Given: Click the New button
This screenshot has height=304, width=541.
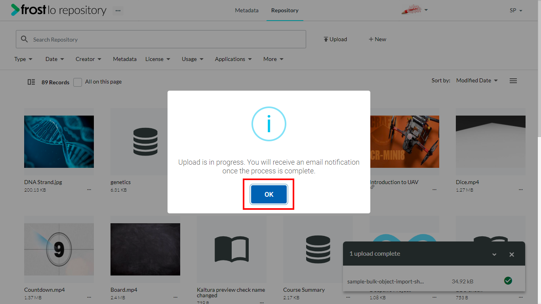Looking at the screenshot, I should pos(377,39).
